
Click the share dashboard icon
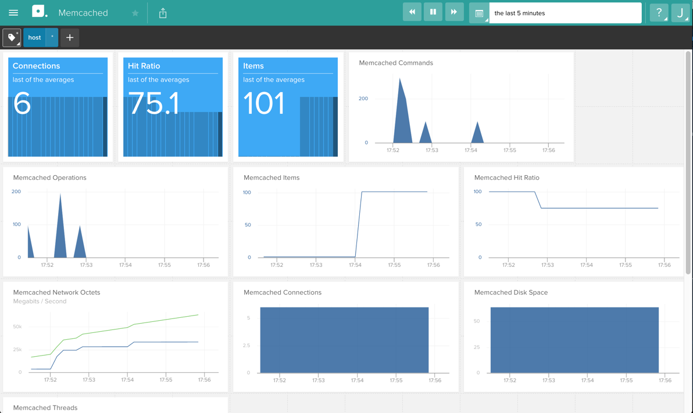pos(163,13)
